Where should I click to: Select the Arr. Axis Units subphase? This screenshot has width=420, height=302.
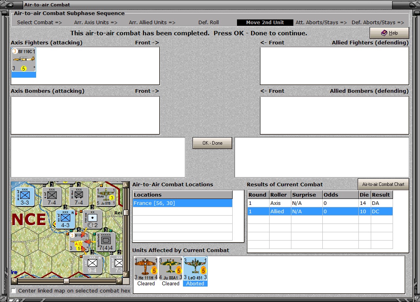(96, 23)
